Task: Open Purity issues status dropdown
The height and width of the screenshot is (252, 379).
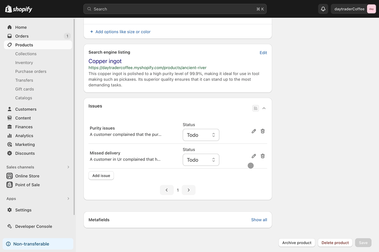Action: (201, 135)
